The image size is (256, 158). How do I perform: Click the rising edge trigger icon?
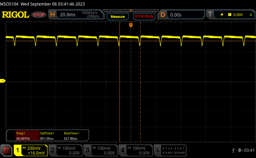pyautogui.click(x=222, y=15)
